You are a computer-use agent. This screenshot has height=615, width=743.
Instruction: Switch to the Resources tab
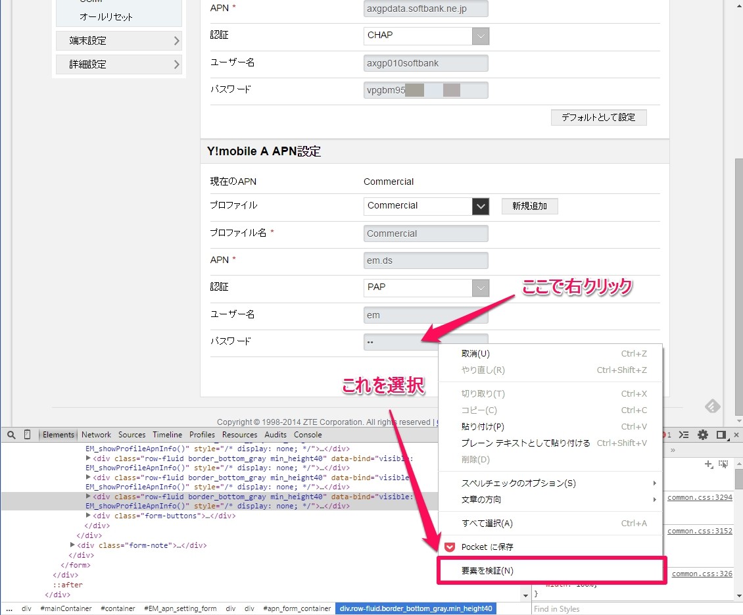240,435
